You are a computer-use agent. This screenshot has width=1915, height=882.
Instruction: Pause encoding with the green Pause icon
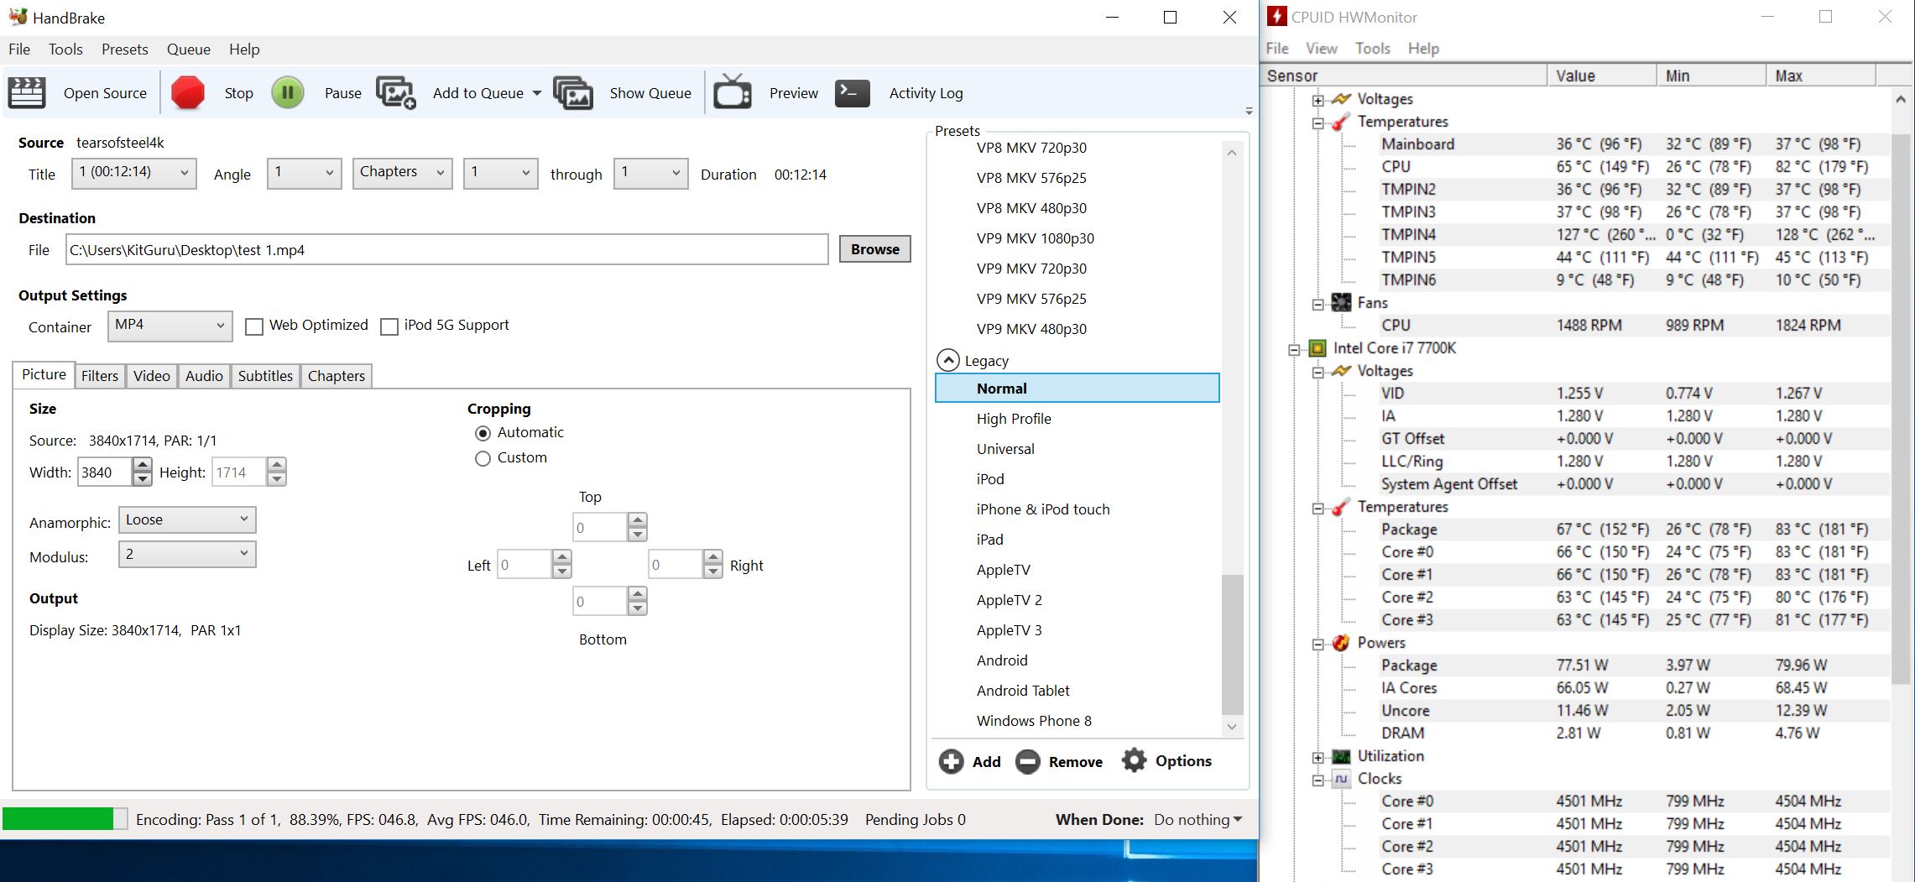pyautogui.click(x=288, y=93)
